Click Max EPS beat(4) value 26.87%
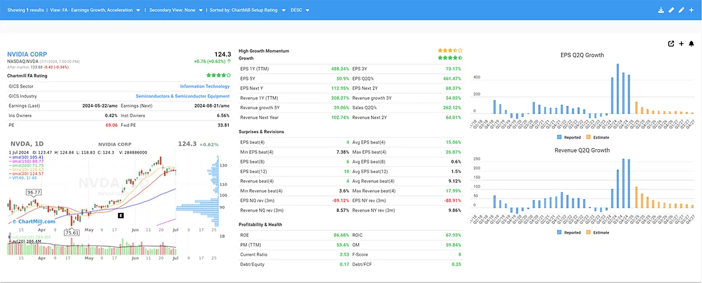Screen dimensions: 702x283 click(x=453, y=151)
